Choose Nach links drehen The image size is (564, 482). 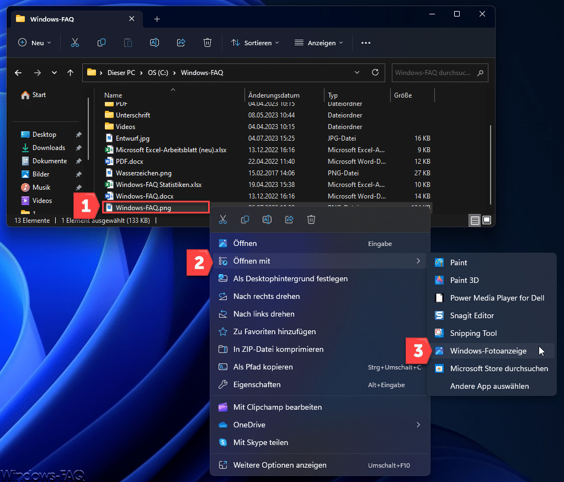click(320, 314)
